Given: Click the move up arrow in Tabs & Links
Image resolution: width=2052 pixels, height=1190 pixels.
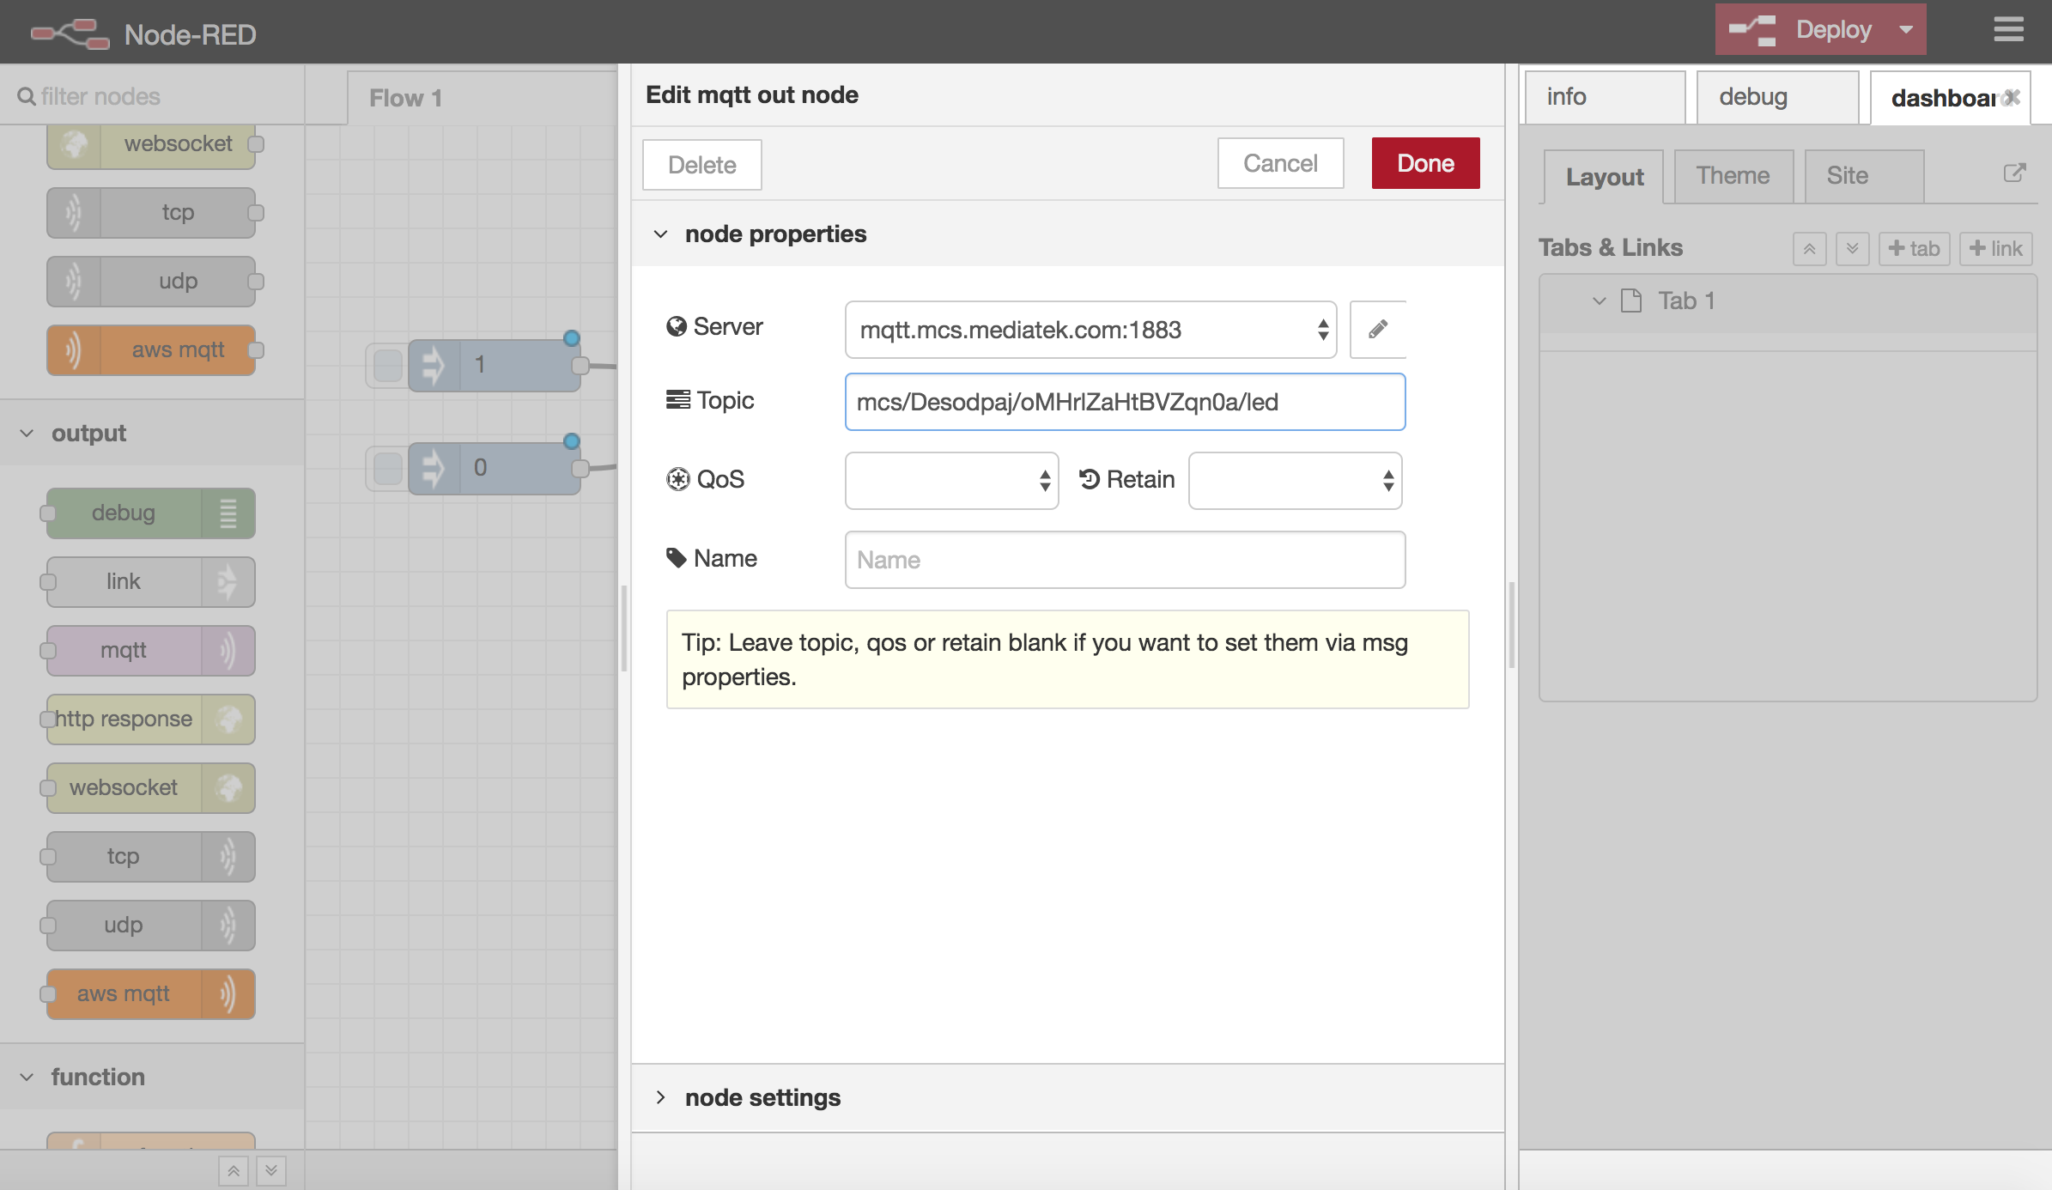Looking at the screenshot, I should (1809, 249).
